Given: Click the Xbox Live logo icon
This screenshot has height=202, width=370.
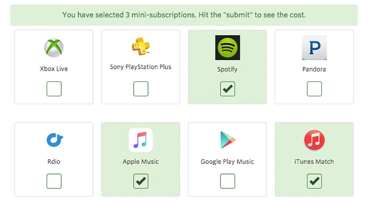Looking at the screenshot, I should coord(54,48).
